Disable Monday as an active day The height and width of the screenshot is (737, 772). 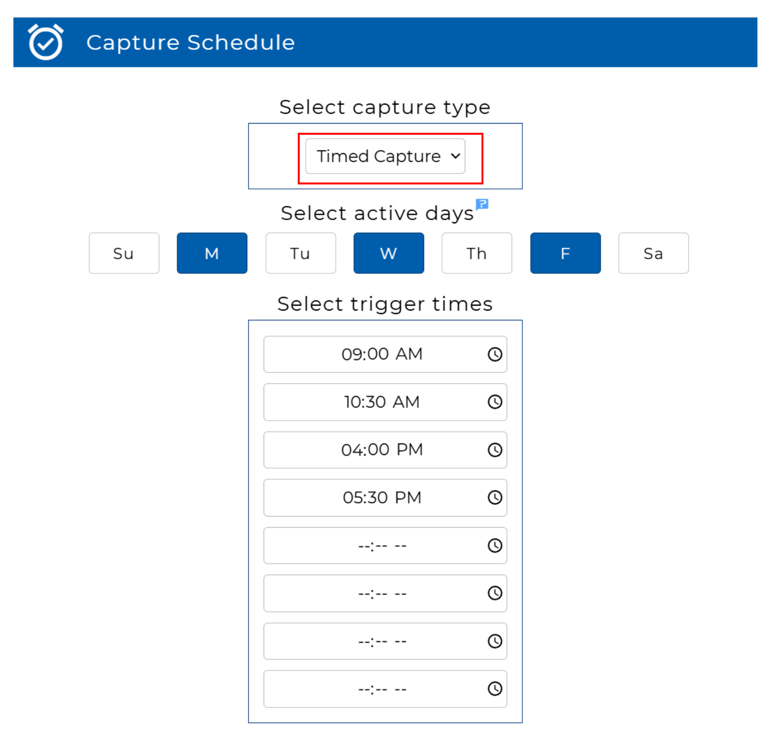click(x=212, y=253)
